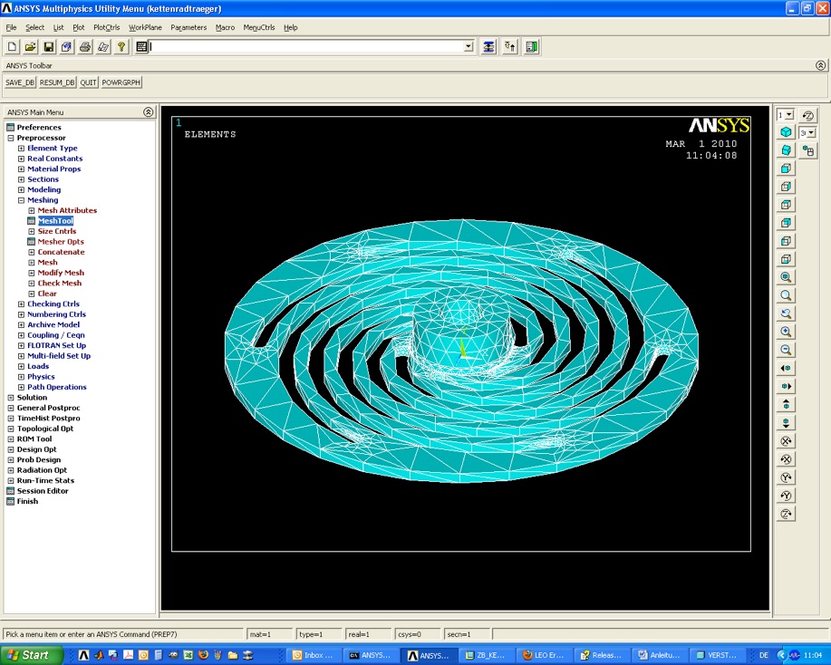Open the WorkPlane menu
This screenshot has height=665, width=831.
pos(145,27)
